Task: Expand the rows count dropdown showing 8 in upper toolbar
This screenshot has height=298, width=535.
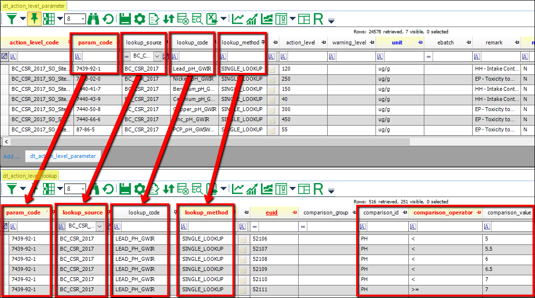Action: [83, 19]
